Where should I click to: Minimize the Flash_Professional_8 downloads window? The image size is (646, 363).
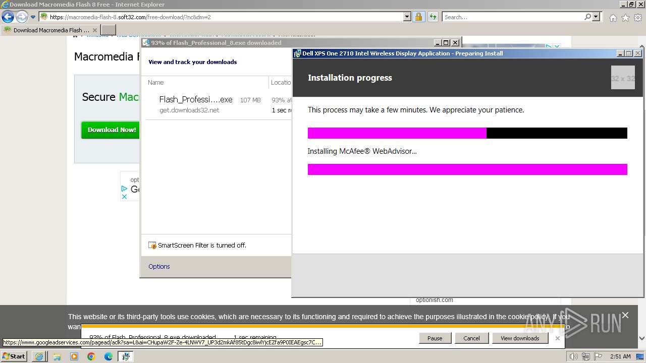(x=438, y=43)
